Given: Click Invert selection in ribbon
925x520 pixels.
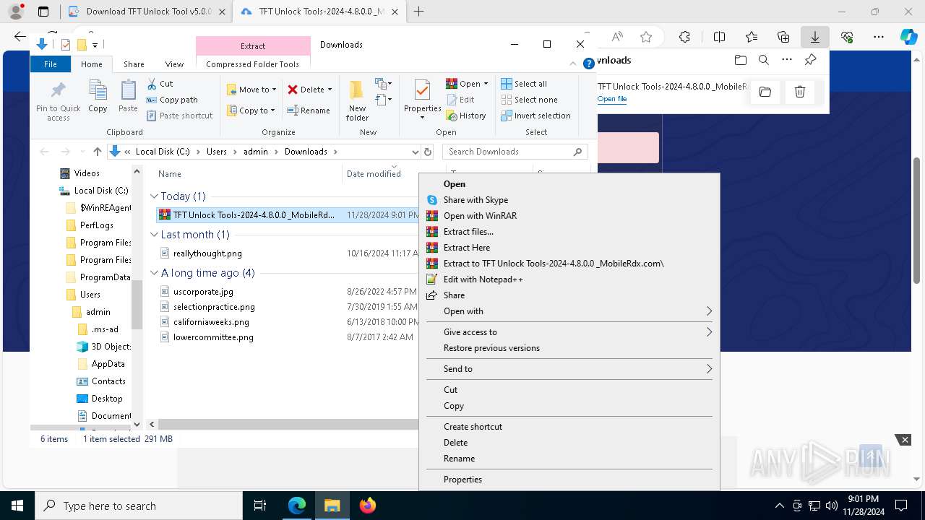Looking at the screenshot, I should pos(535,116).
